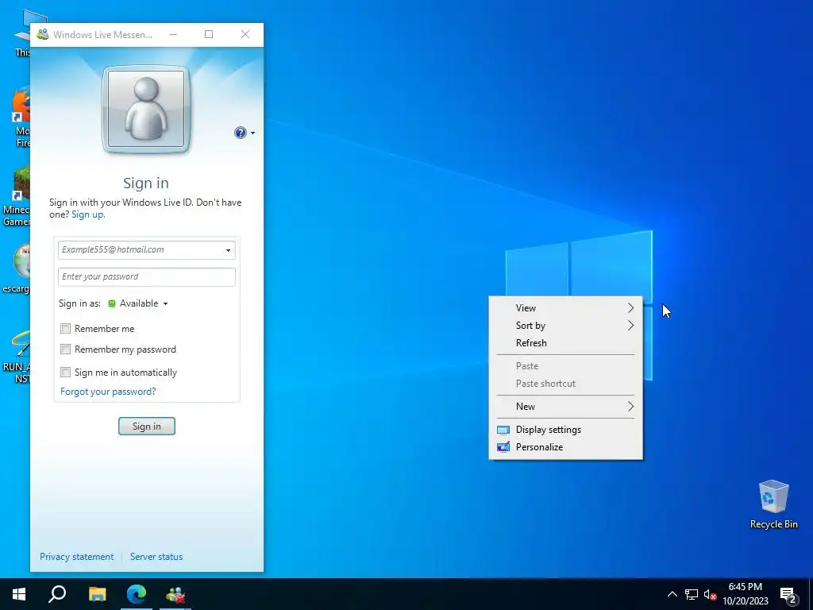Enable Remember my password checkbox
This screenshot has width=813, height=610.
coord(65,349)
